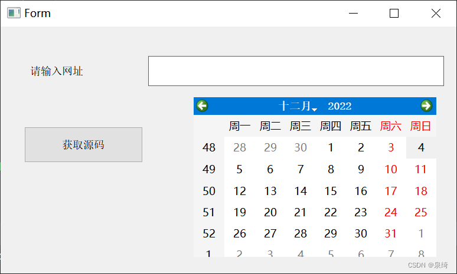Image resolution: width=457 pixels, height=274 pixels.
Task: Go to previous month with green left arrow
Action: [x=203, y=106]
